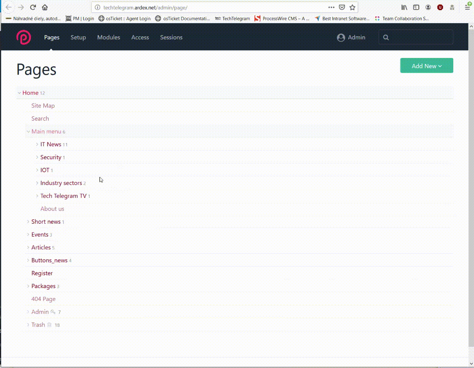Go to browser home page
474x368 pixels.
click(x=45, y=7)
